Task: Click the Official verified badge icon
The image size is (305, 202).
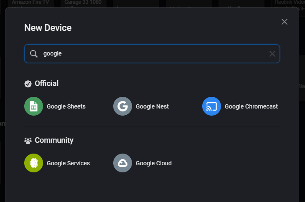Action: [x=28, y=84]
